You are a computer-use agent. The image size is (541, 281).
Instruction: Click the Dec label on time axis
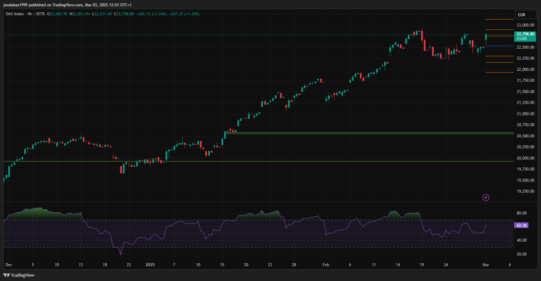pyautogui.click(x=9, y=265)
